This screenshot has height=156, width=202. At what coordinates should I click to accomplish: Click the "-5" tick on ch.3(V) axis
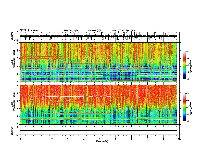(17, 135)
